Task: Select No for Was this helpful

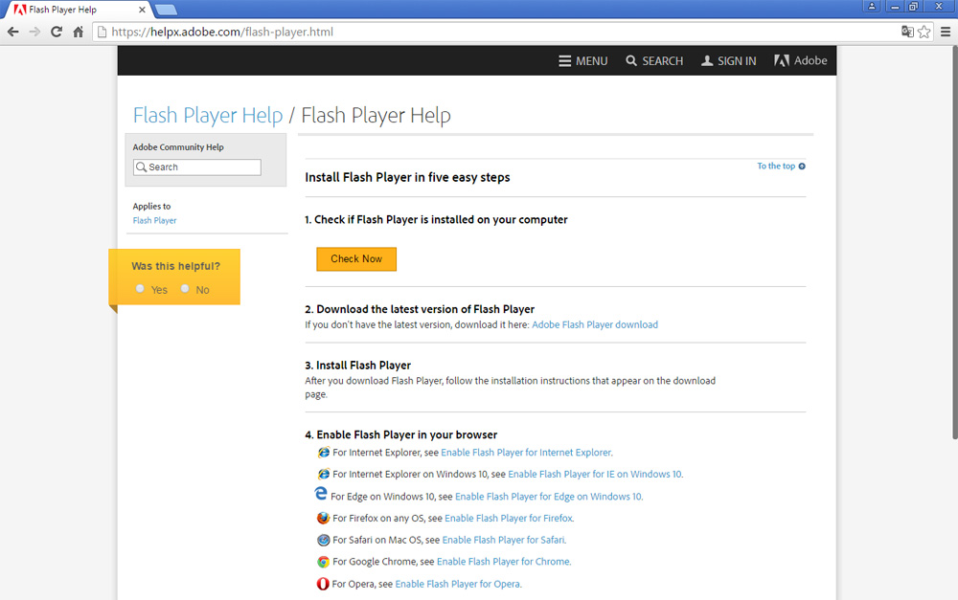Action: 185,289
